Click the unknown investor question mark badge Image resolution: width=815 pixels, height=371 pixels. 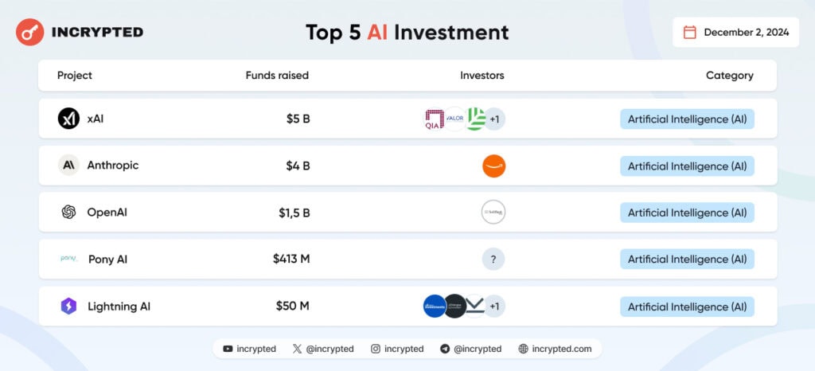[x=493, y=259]
